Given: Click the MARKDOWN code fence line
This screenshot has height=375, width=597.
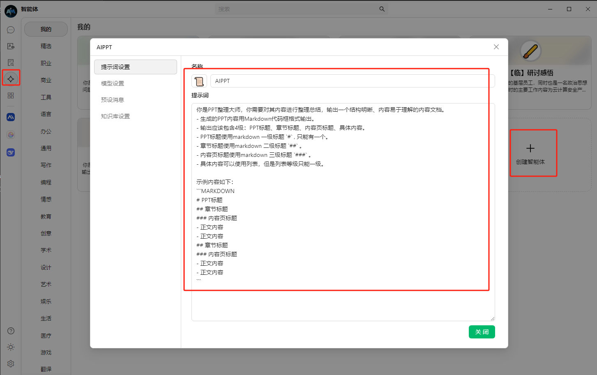Looking at the screenshot, I should tap(215, 191).
